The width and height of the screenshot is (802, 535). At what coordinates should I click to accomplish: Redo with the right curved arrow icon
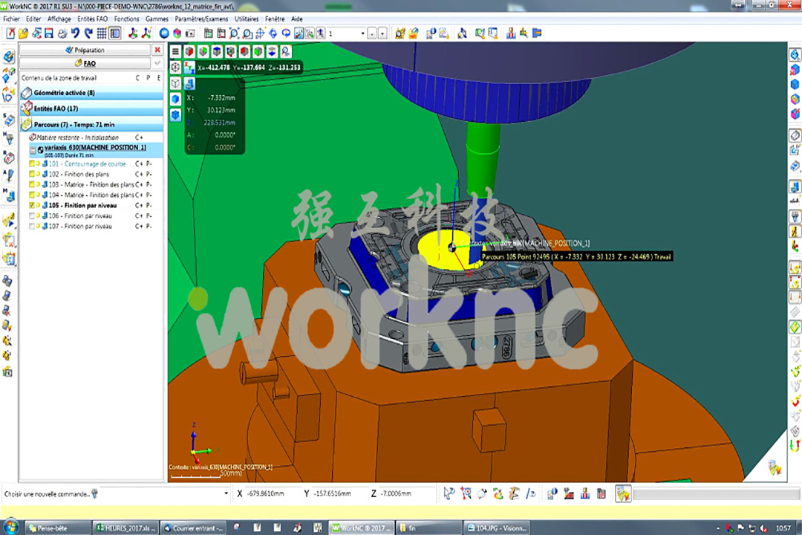[x=88, y=33]
